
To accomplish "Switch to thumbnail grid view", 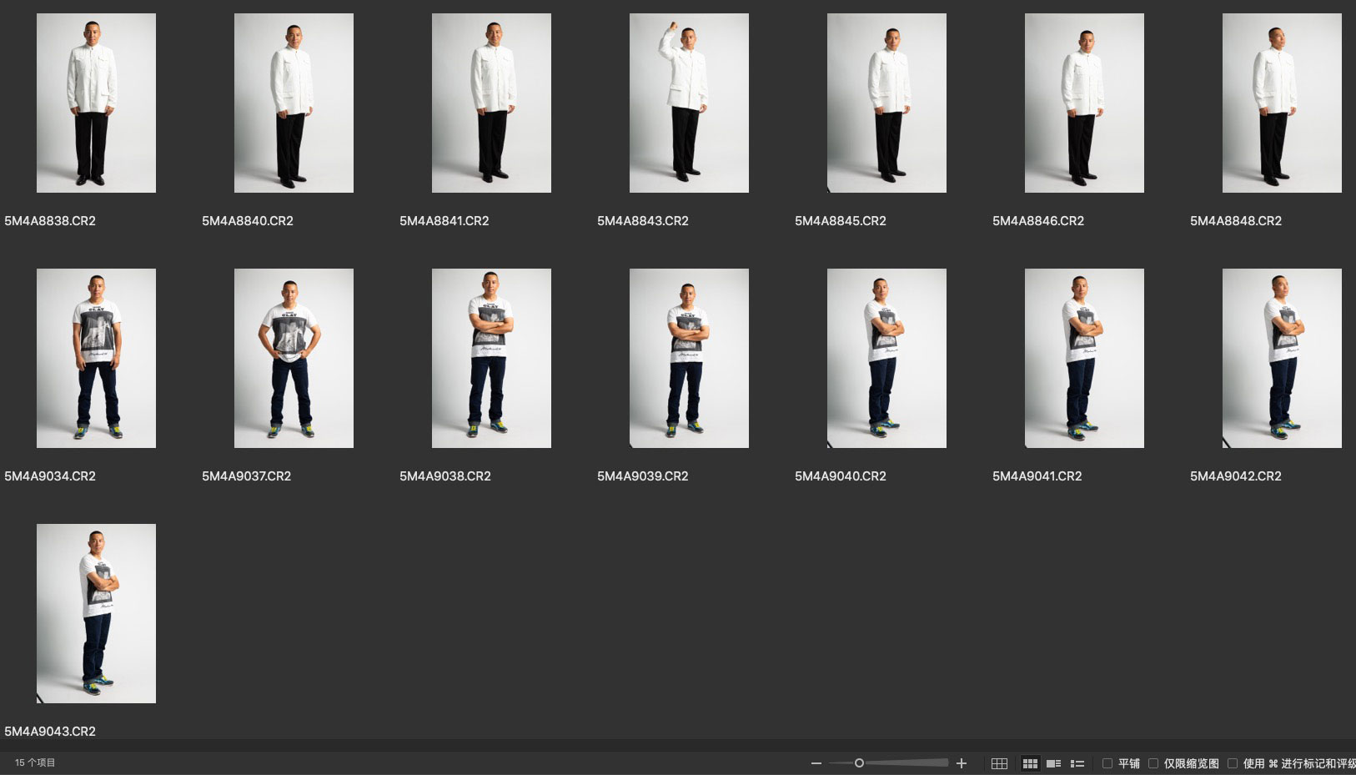I will pyautogui.click(x=1030, y=763).
